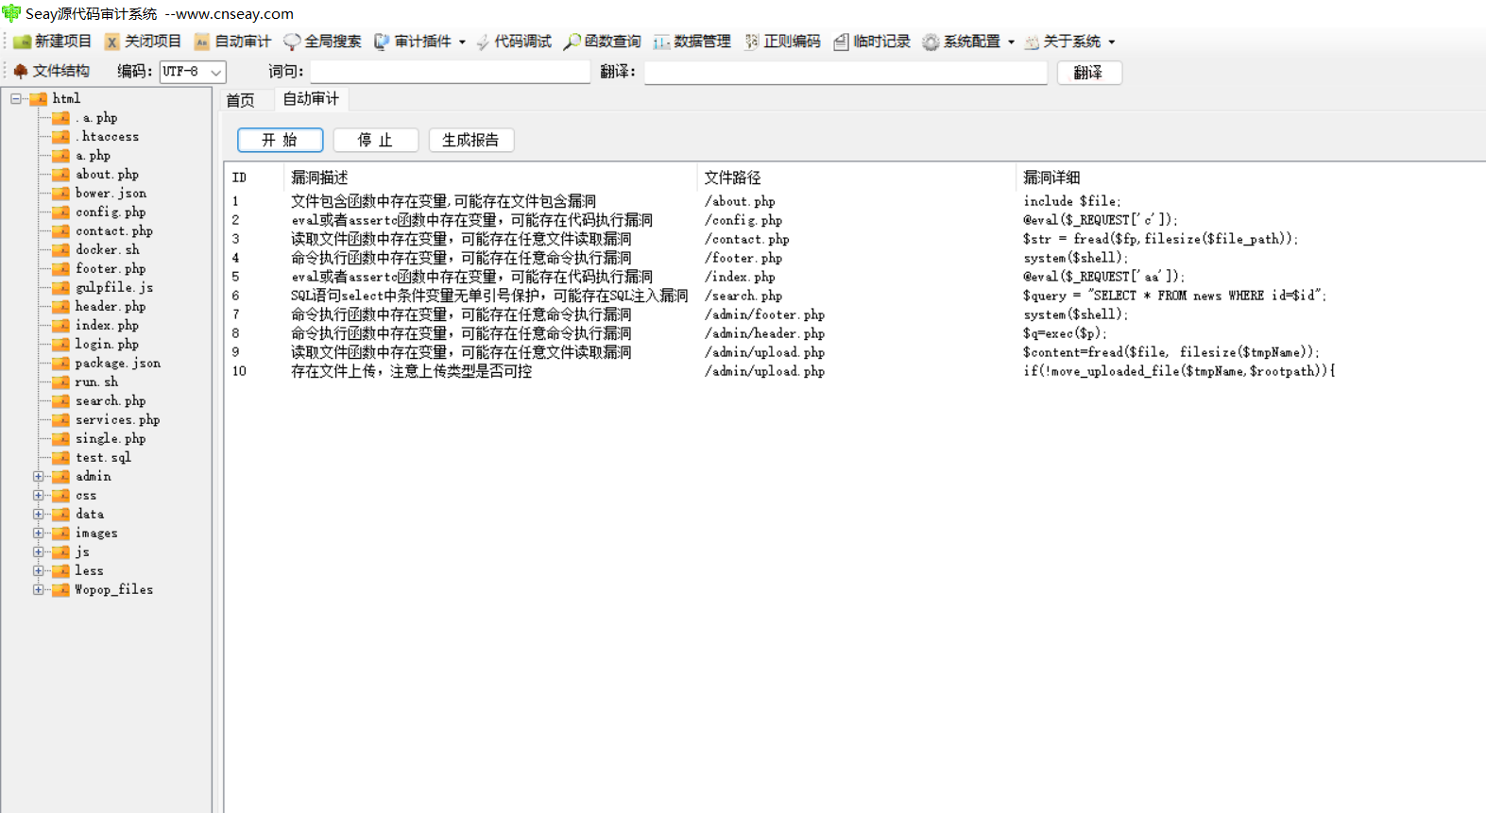Select login.php in file tree
This screenshot has width=1486, height=813.
tap(107, 344)
